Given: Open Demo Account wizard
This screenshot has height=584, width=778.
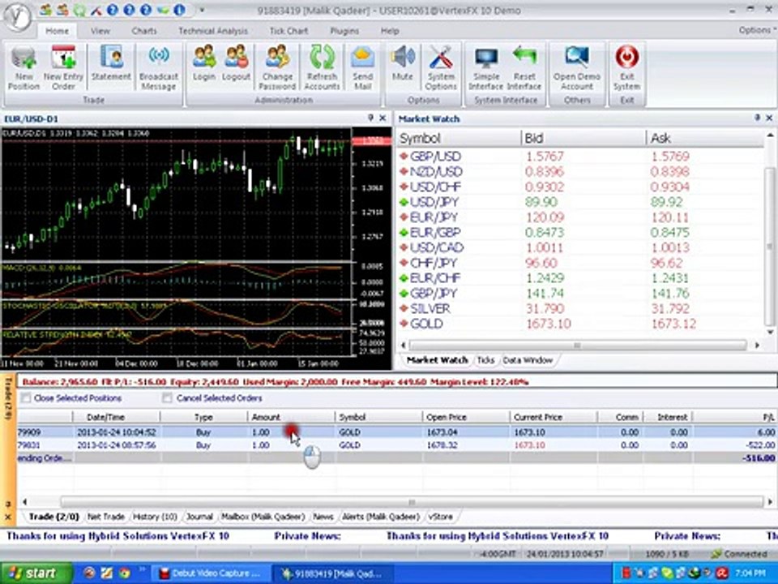Looking at the screenshot, I should [577, 68].
